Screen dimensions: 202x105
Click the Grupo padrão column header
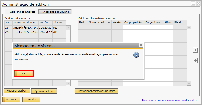click(134, 22)
